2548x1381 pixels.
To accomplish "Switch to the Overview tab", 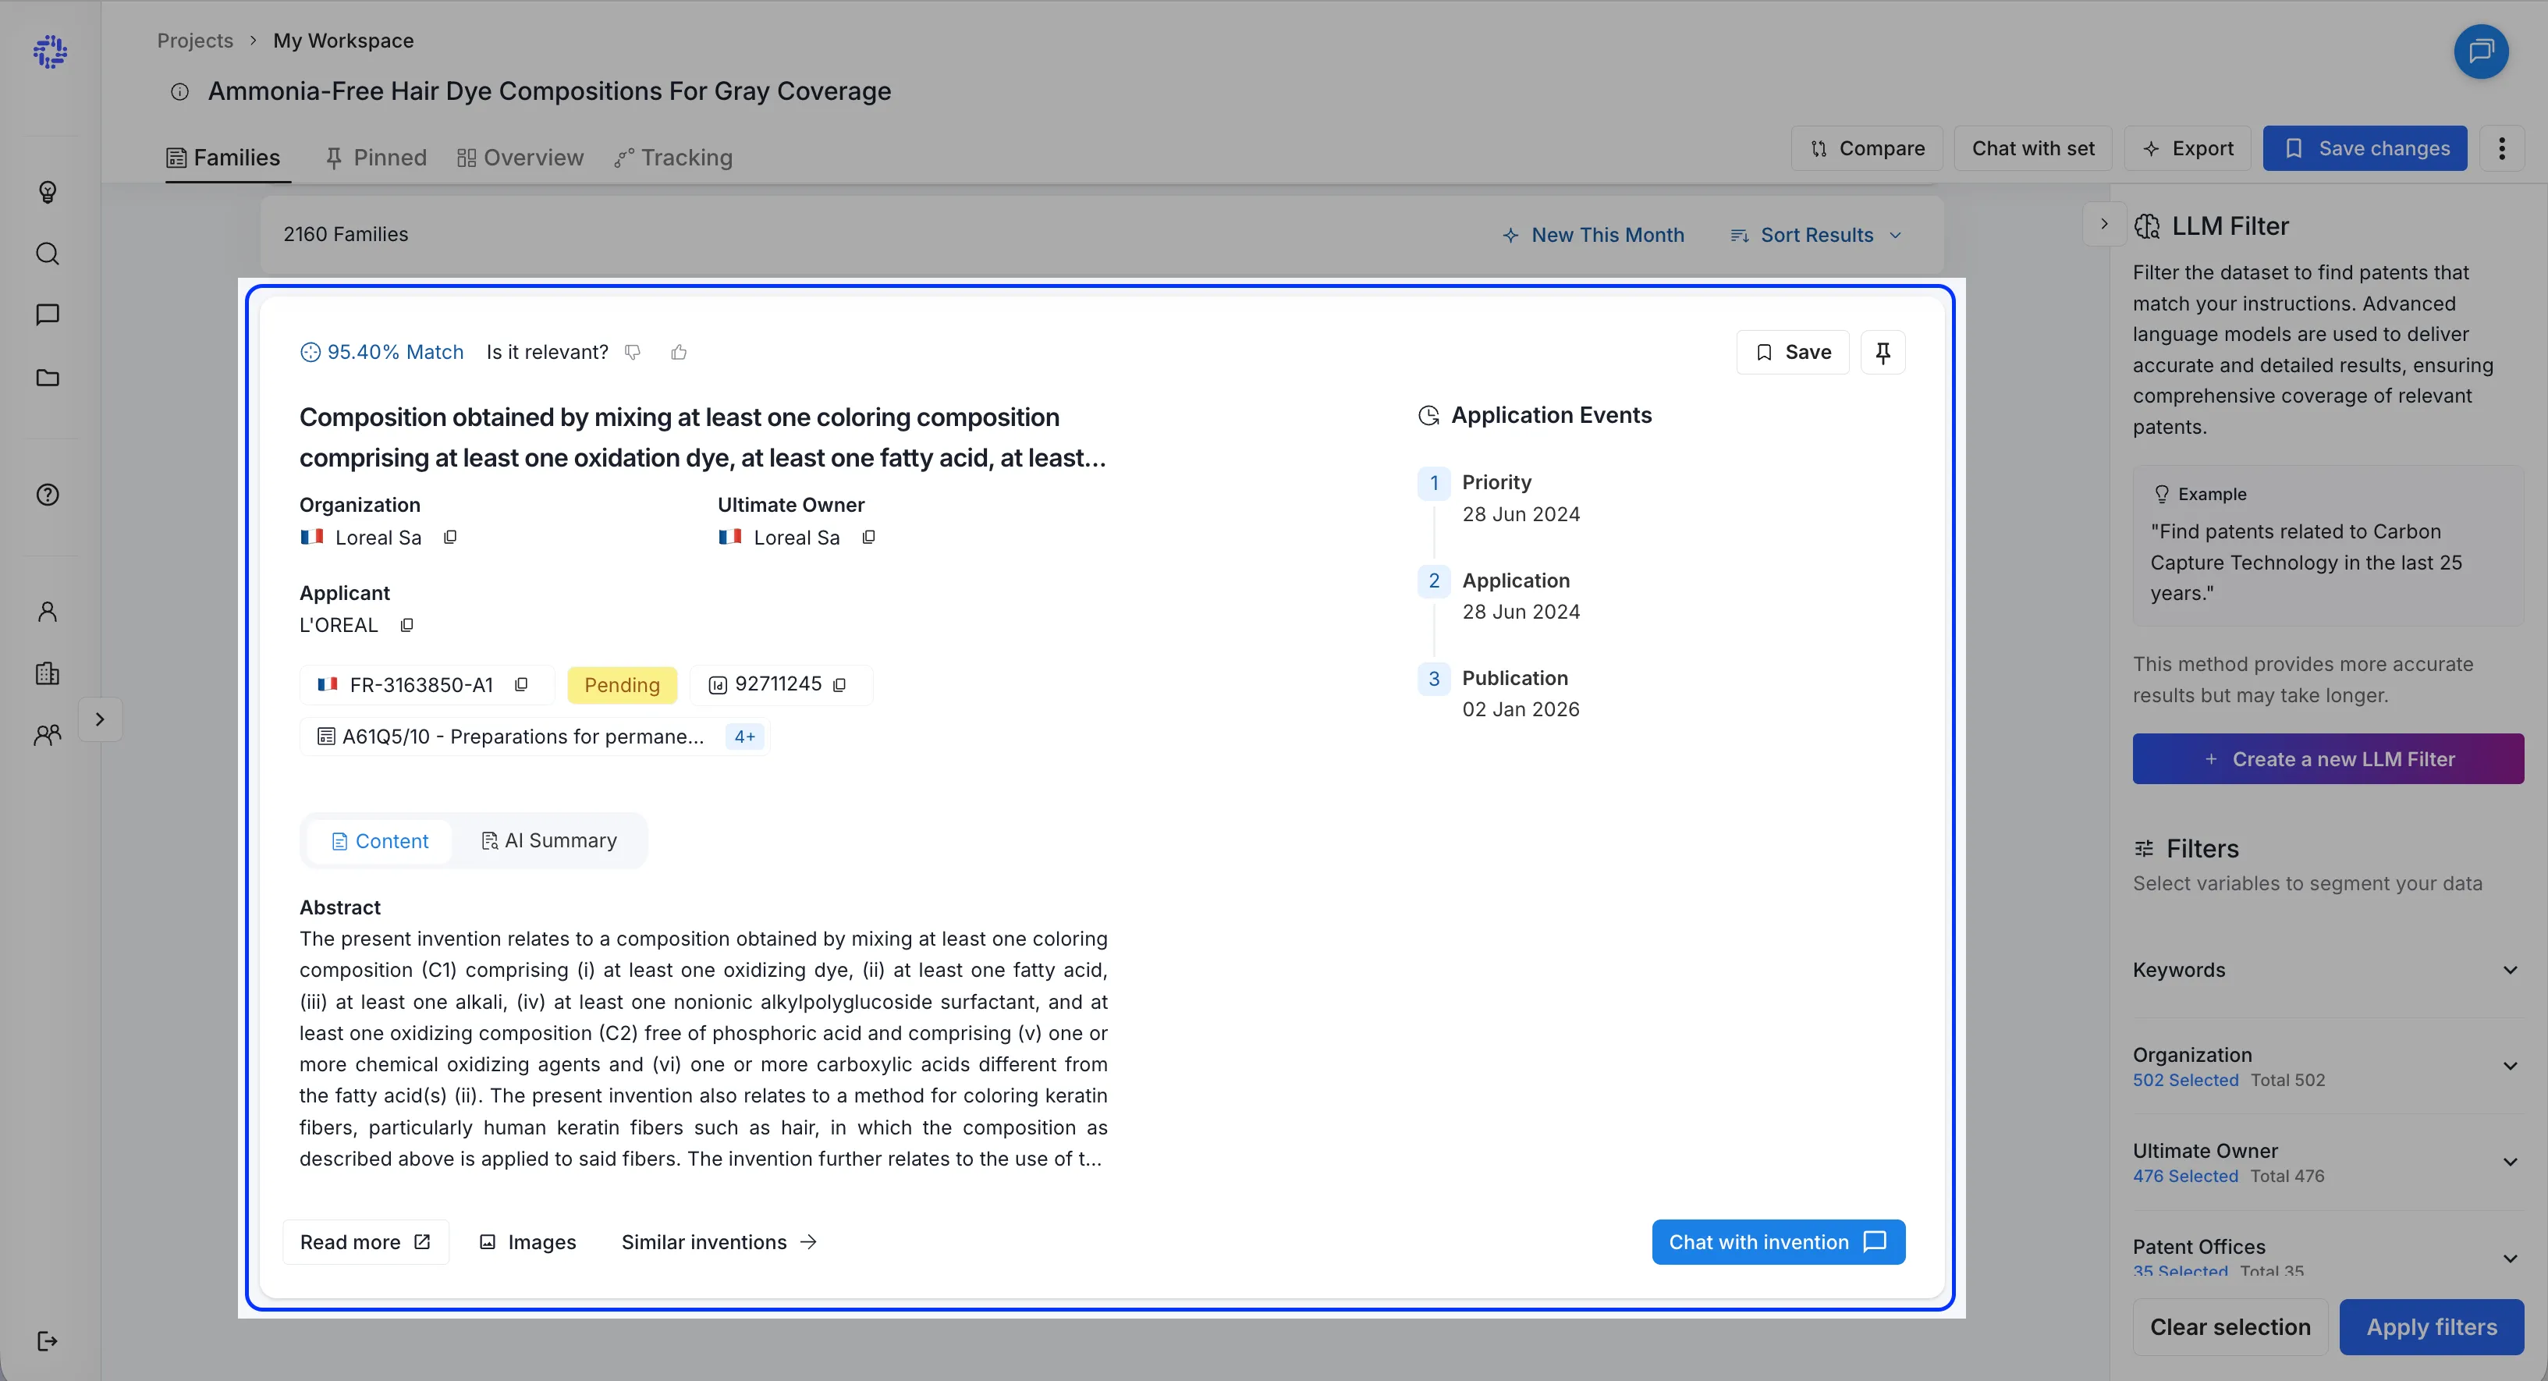I will 520,158.
